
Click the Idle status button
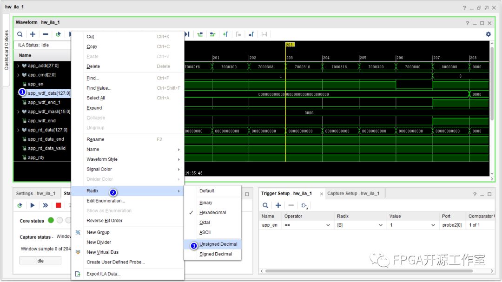pos(40,261)
